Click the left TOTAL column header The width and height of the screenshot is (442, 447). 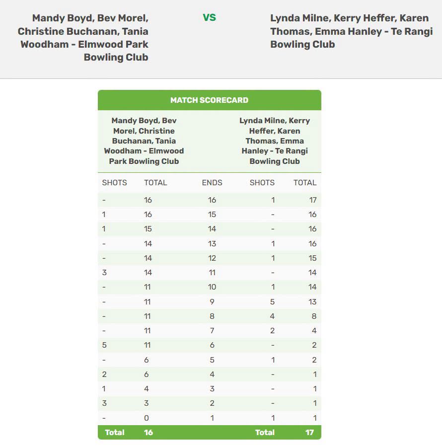tap(155, 182)
